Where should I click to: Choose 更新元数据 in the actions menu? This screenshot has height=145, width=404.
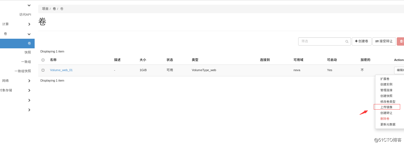click(388, 124)
